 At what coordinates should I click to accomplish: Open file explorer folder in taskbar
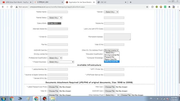(x=53, y=98)
